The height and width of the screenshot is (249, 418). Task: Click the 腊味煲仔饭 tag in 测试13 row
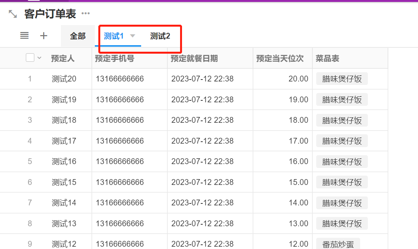pyautogui.click(x=342, y=224)
